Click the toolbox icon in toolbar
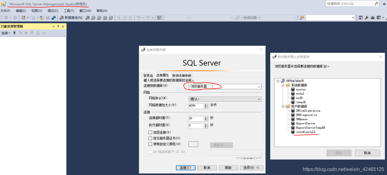The image size is (387, 175). (x=372, y=18)
